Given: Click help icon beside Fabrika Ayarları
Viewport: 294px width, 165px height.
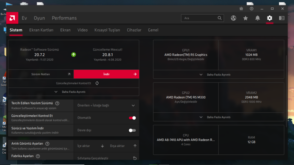Looking at the screenshot, I should pyautogui.click(x=38, y=156).
